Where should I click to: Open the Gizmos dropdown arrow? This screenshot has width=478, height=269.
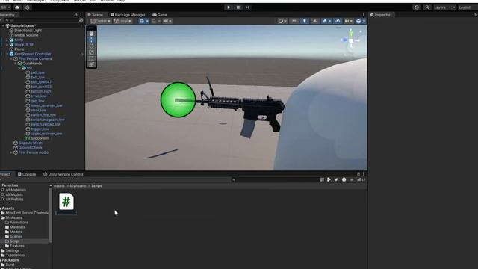364,21
